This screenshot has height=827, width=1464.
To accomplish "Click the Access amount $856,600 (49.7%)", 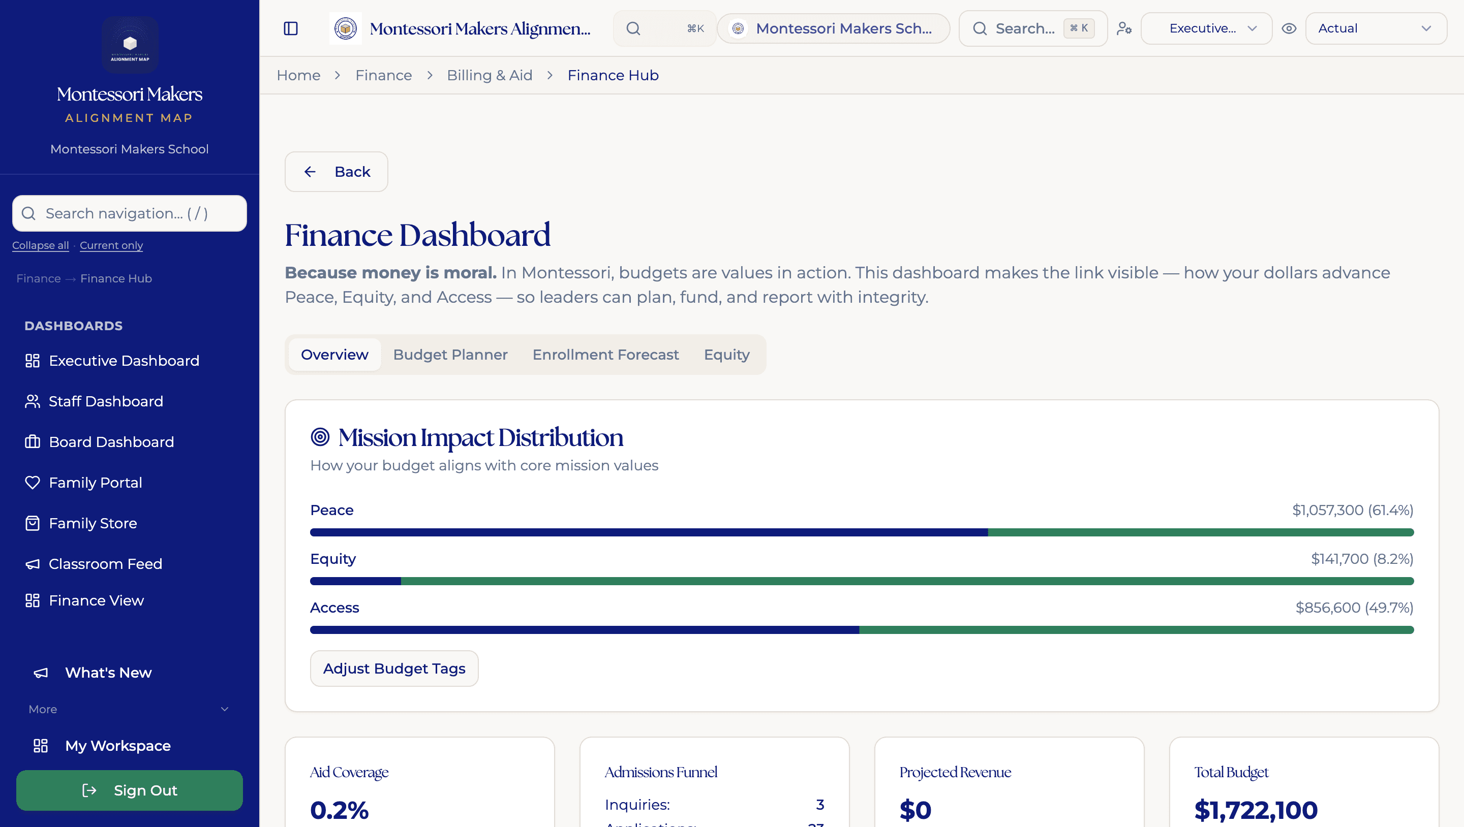I will pos(1354,608).
